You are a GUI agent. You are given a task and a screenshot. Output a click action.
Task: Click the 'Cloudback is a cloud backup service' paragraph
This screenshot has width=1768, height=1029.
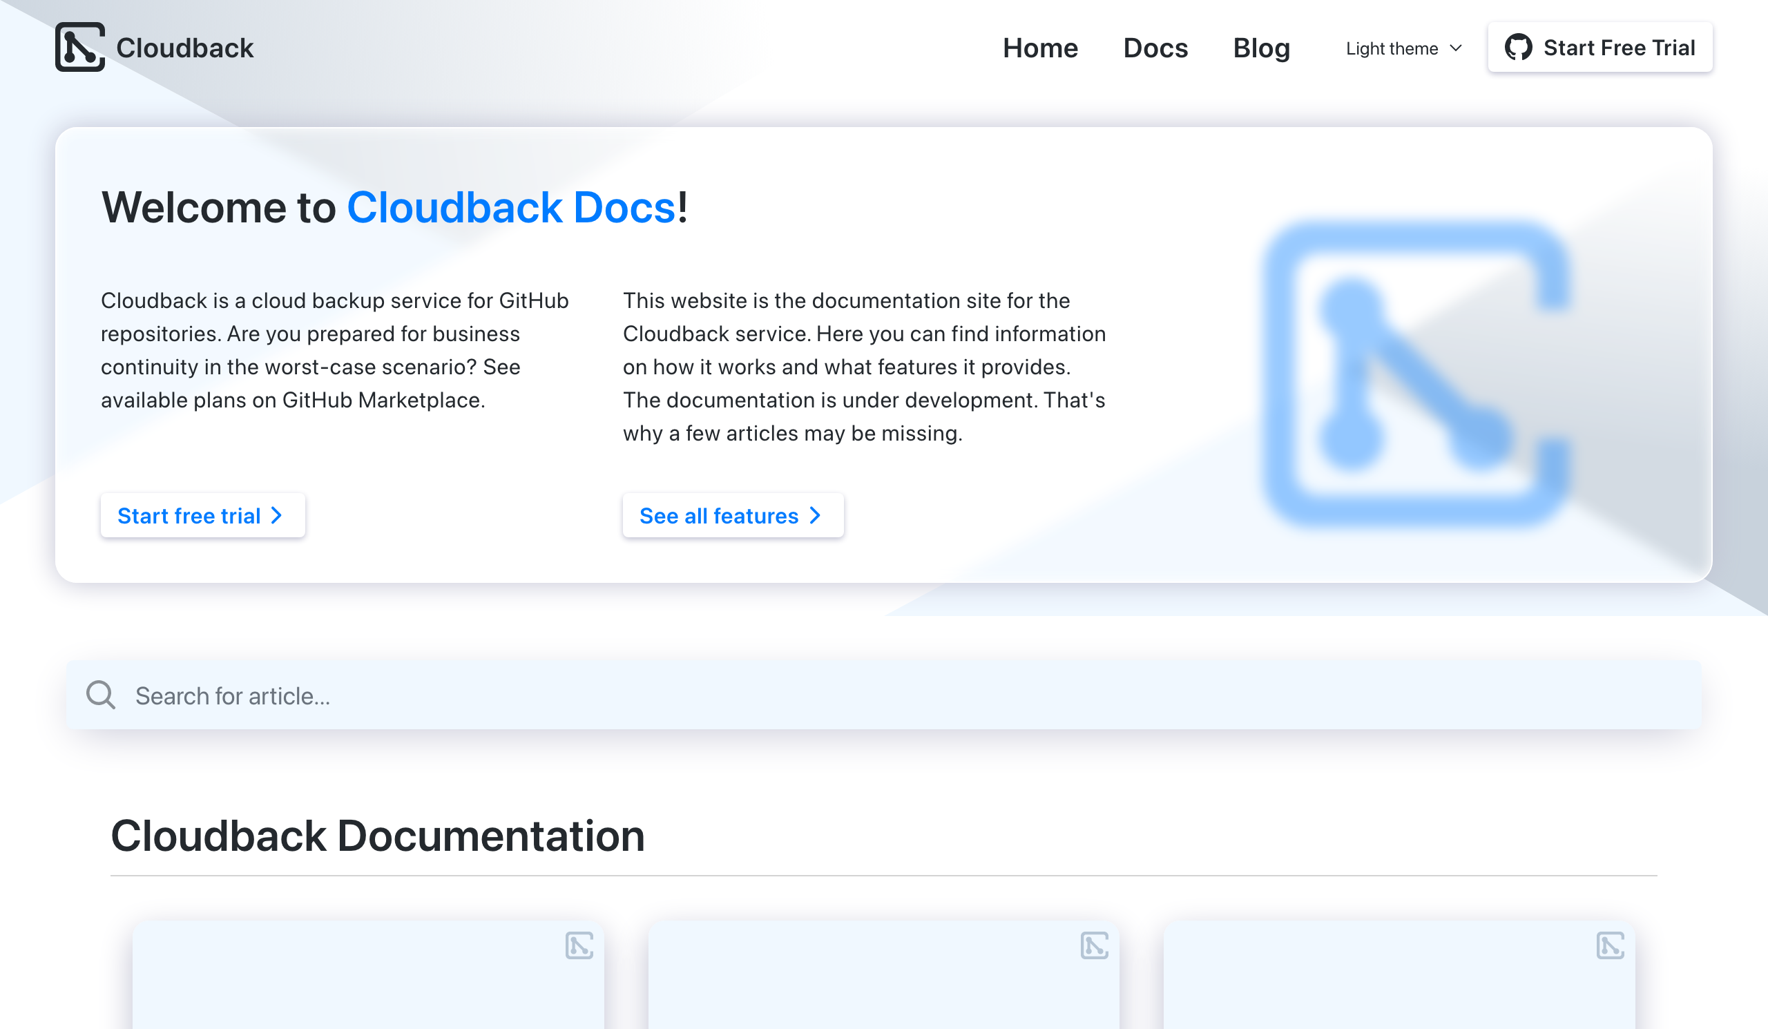[x=336, y=350]
